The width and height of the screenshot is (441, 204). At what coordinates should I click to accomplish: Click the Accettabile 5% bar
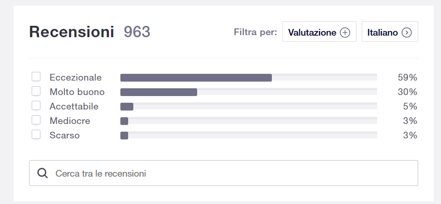point(249,106)
